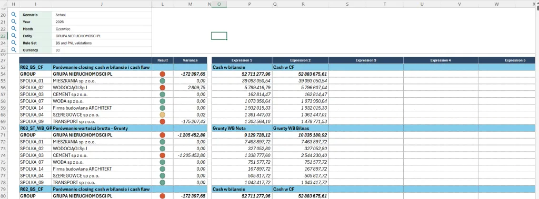Image resolution: width=539 pixels, height=199 pixels.
Task: Click the red result circle in row 71
Action: [x=162, y=135]
